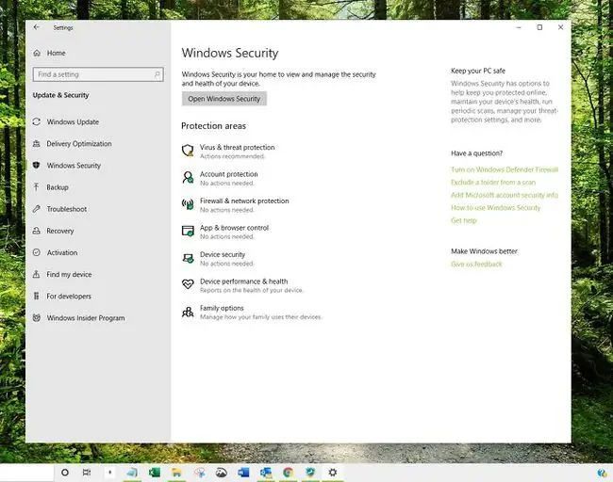Open Excel from the taskbar
The image size is (613, 482).
155,473
